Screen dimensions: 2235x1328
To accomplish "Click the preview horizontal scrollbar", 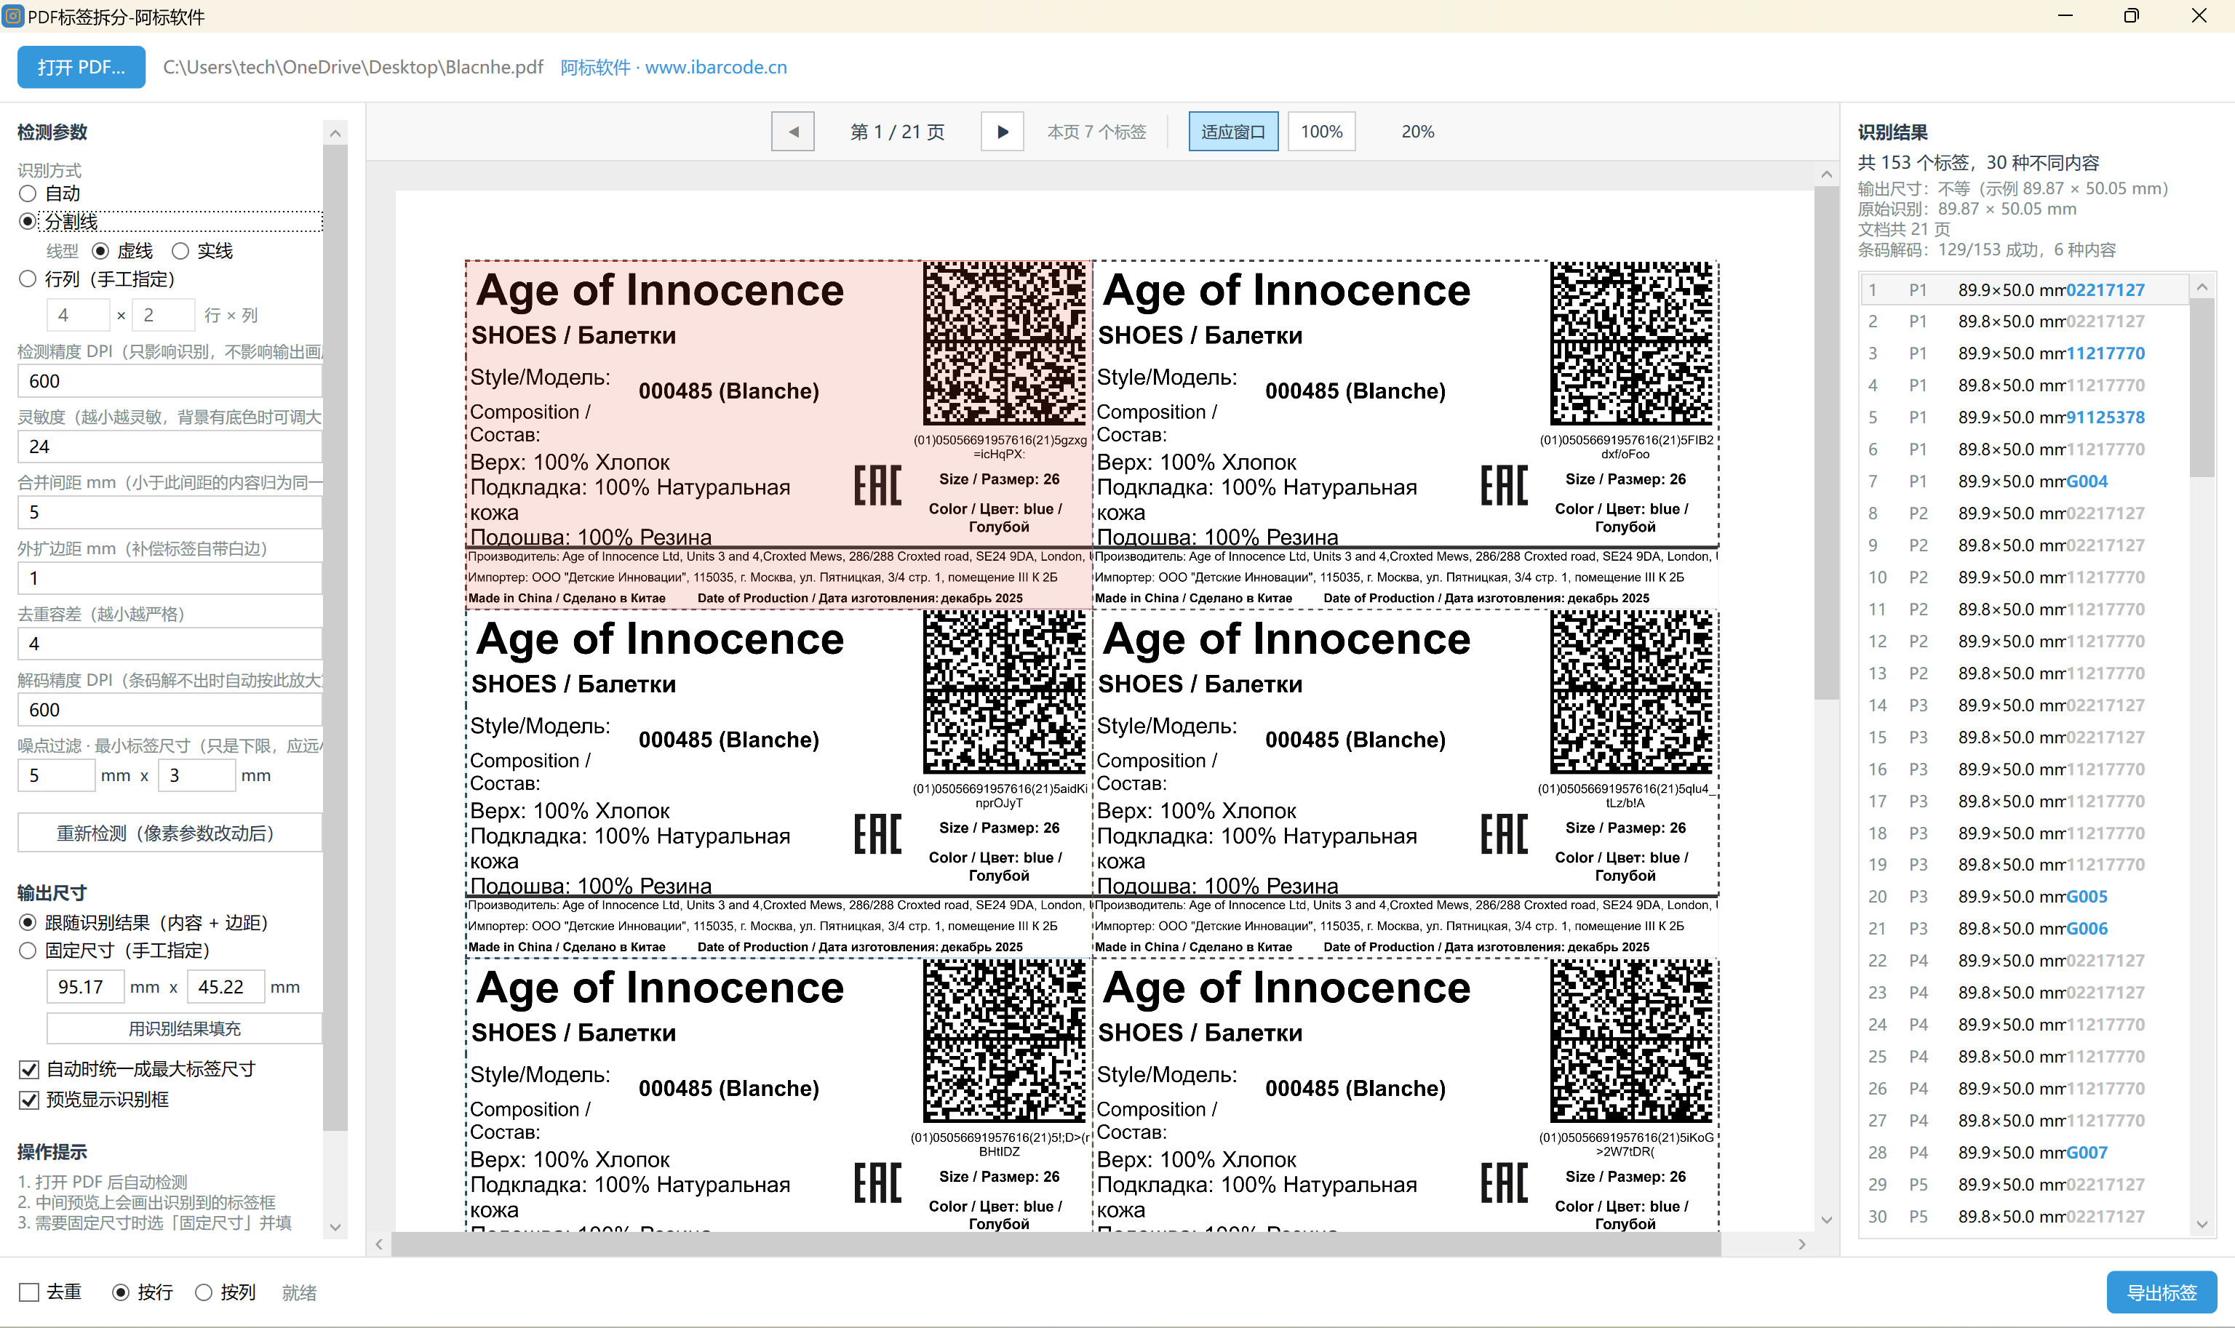I will 1056,1244.
